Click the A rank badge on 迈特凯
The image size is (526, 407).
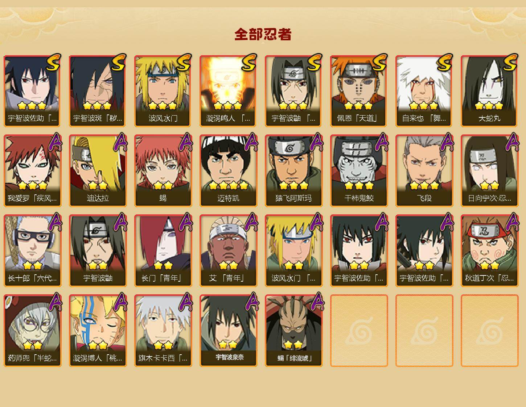[251, 142]
